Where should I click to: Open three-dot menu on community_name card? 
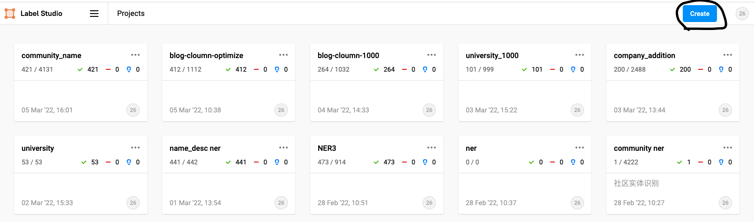135,55
